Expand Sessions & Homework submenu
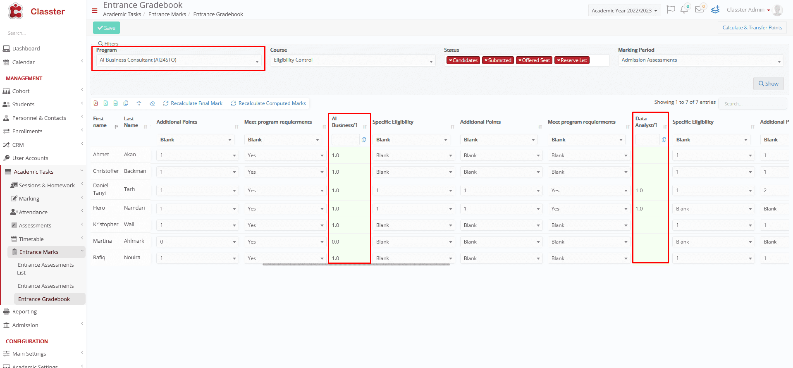The width and height of the screenshot is (793, 368). click(x=47, y=185)
